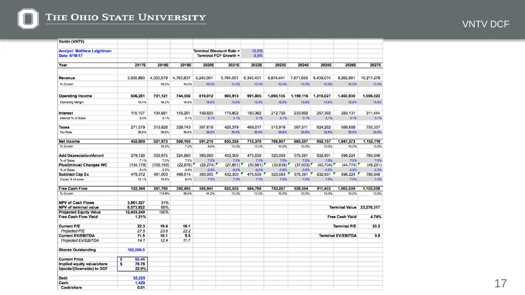This screenshot has height=295, width=525.
Task: Select the Free Cash Flow row label
Action: click(73, 188)
